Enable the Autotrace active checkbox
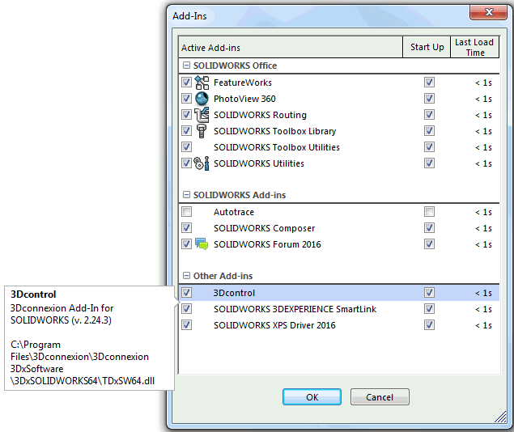514x432 pixels. click(186, 212)
